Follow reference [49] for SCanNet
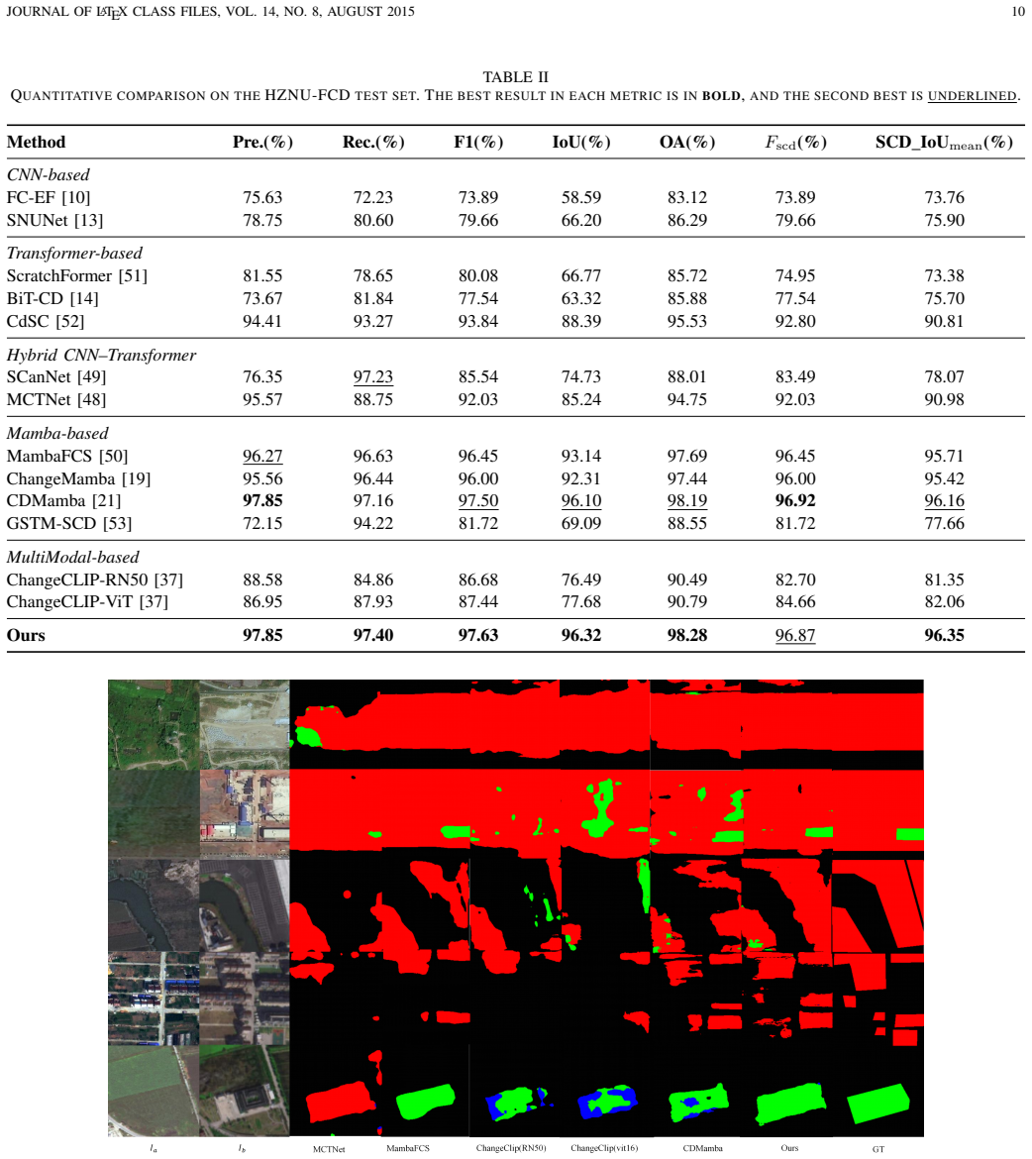This screenshot has width=1032, height=1159. pyautogui.click(x=91, y=377)
